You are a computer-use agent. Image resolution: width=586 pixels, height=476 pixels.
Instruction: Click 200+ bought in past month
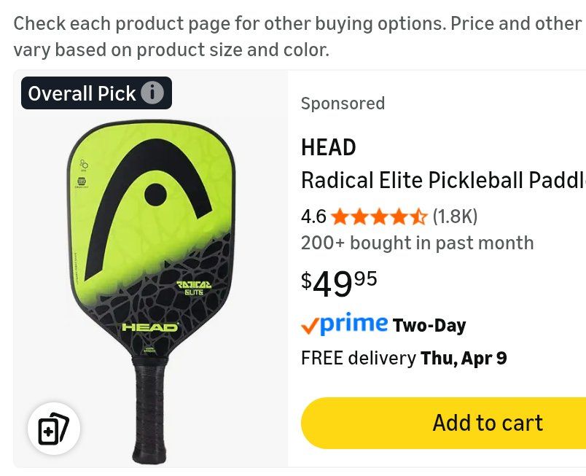click(418, 243)
